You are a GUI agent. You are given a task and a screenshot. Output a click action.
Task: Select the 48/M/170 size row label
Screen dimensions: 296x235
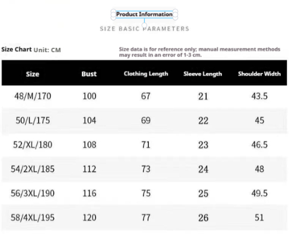pyautogui.click(x=33, y=96)
